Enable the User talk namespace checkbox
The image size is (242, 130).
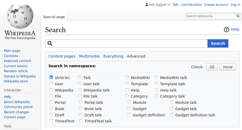pyautogui.click(x=80, y=84)
